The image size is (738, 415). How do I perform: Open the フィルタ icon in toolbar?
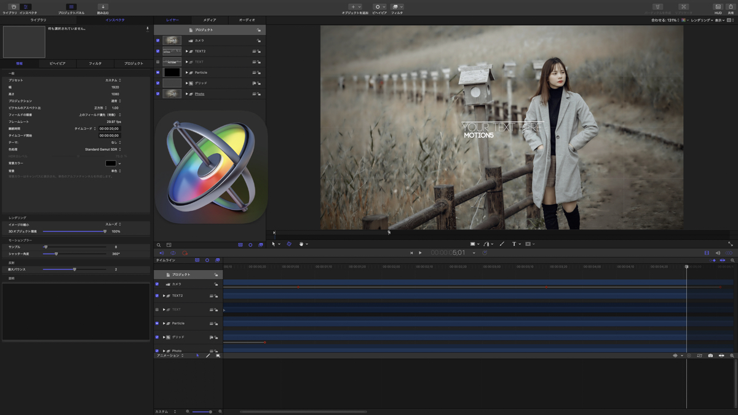[395, 7]
